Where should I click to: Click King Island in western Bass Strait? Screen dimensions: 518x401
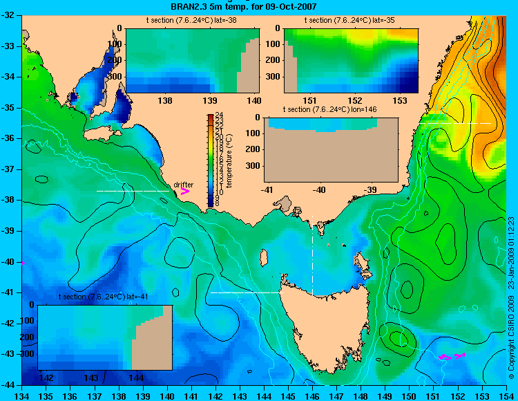click(x=263, y=258)
